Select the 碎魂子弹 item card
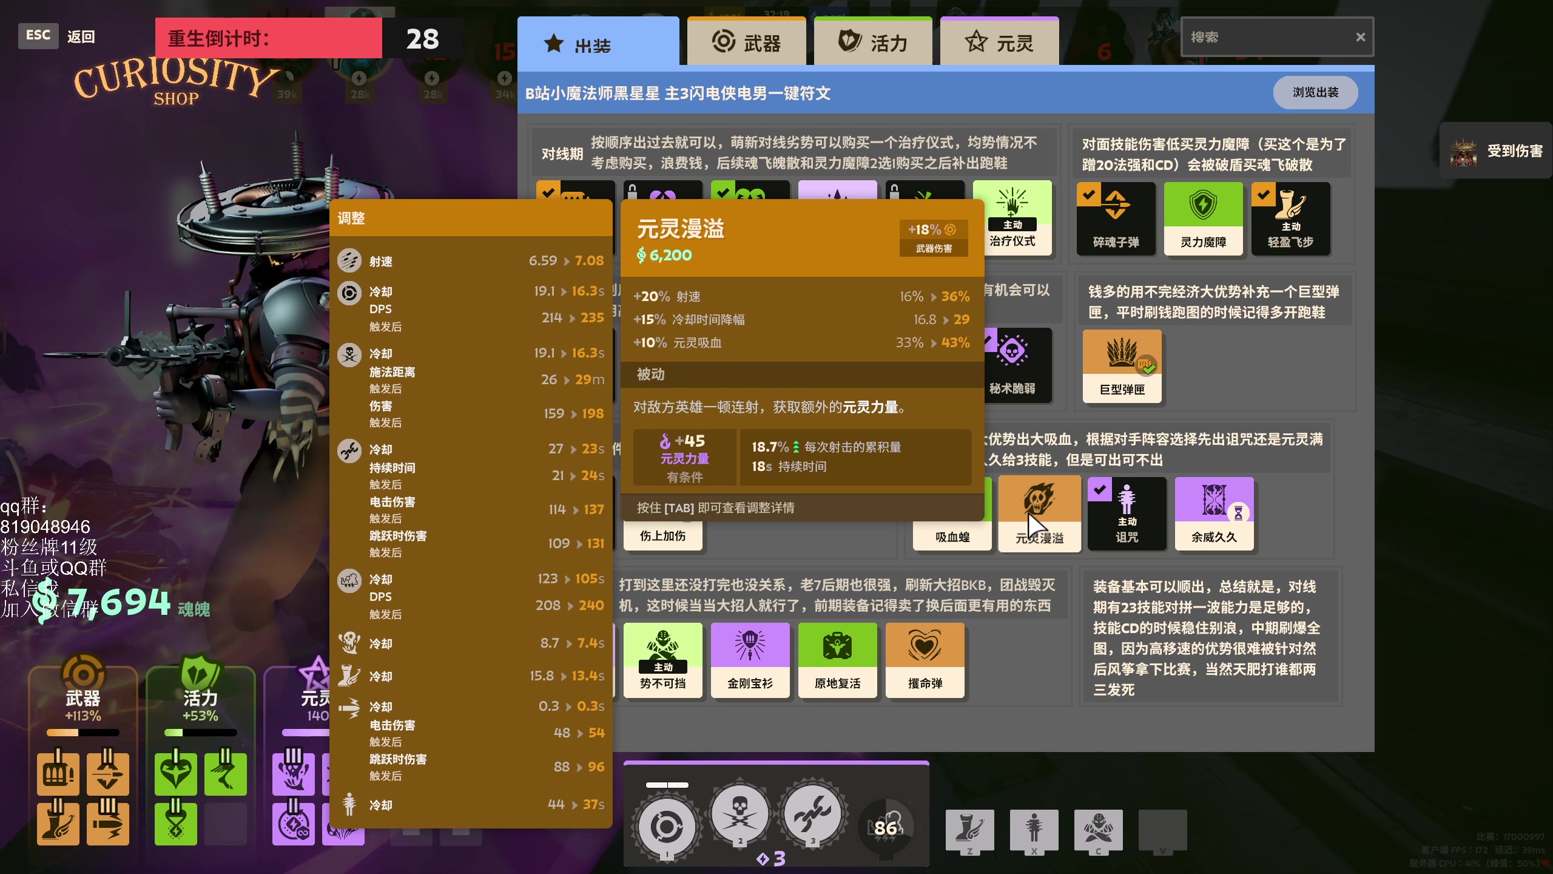 (1116, 220)
